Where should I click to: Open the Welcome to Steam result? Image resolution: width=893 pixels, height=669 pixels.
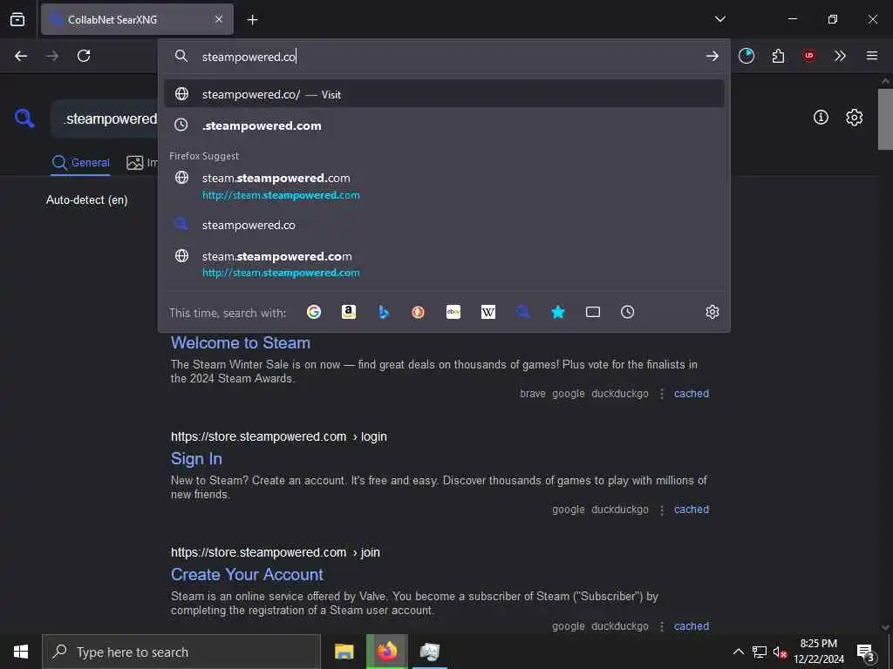click(x=241, y=342)
